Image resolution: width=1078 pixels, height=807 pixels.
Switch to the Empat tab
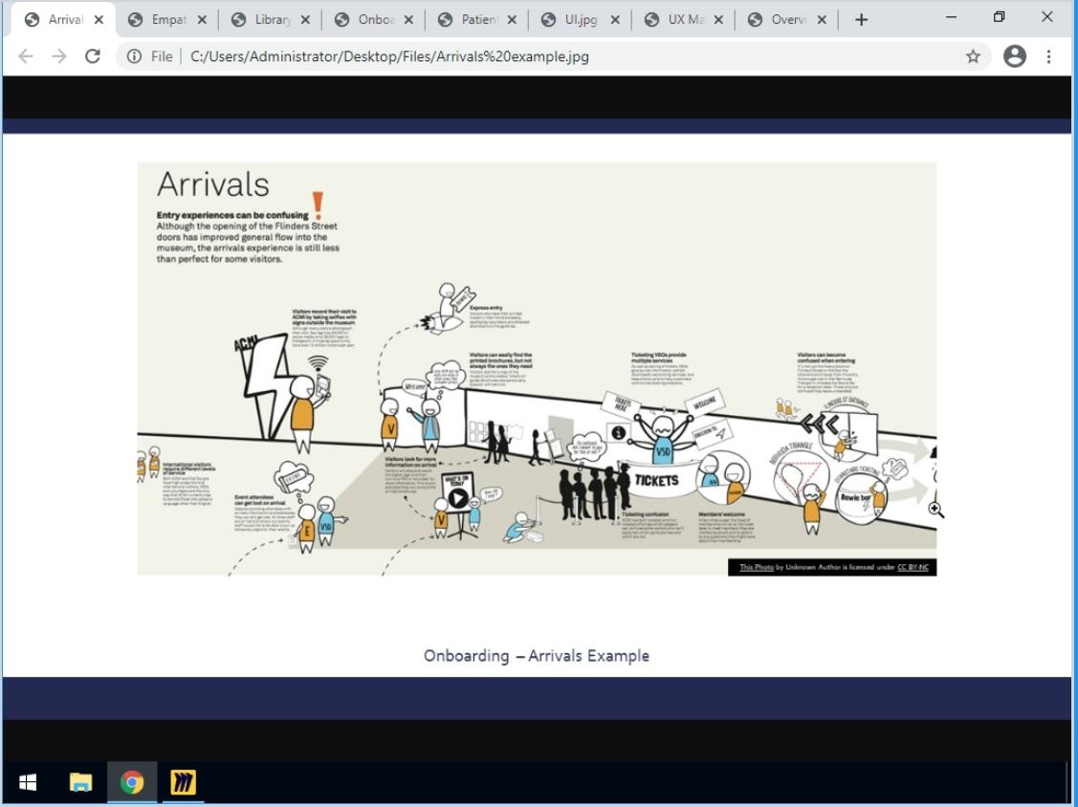click(168, 19)
